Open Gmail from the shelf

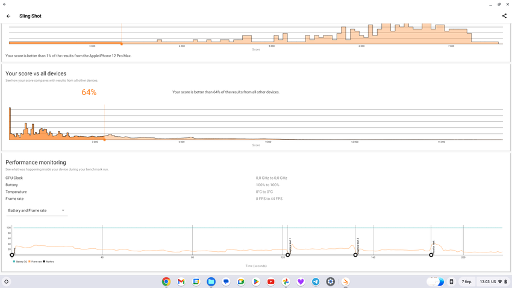point(181,281)
